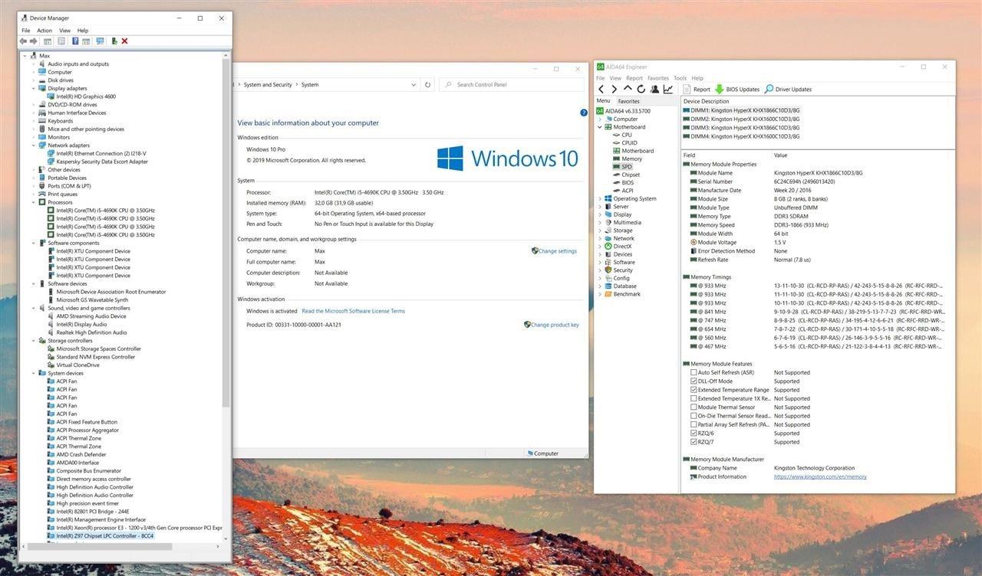Screen dimensions: 982x576
Task: Expand Disk drives in Device Manager
Action: 34,80
